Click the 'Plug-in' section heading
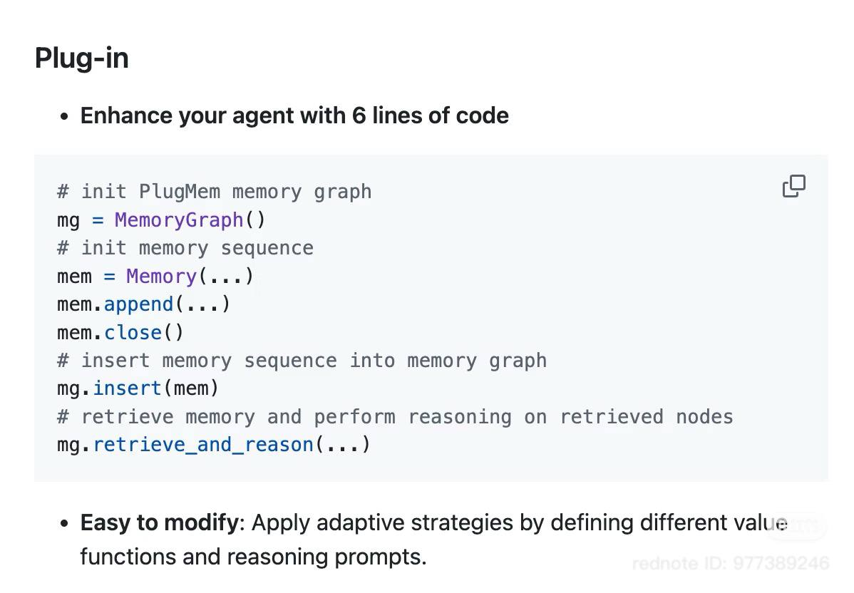854x593 pixels. tap(81, 58)
